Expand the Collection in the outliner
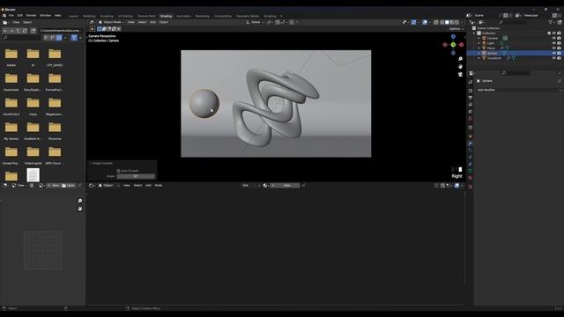 pos(474,33)
